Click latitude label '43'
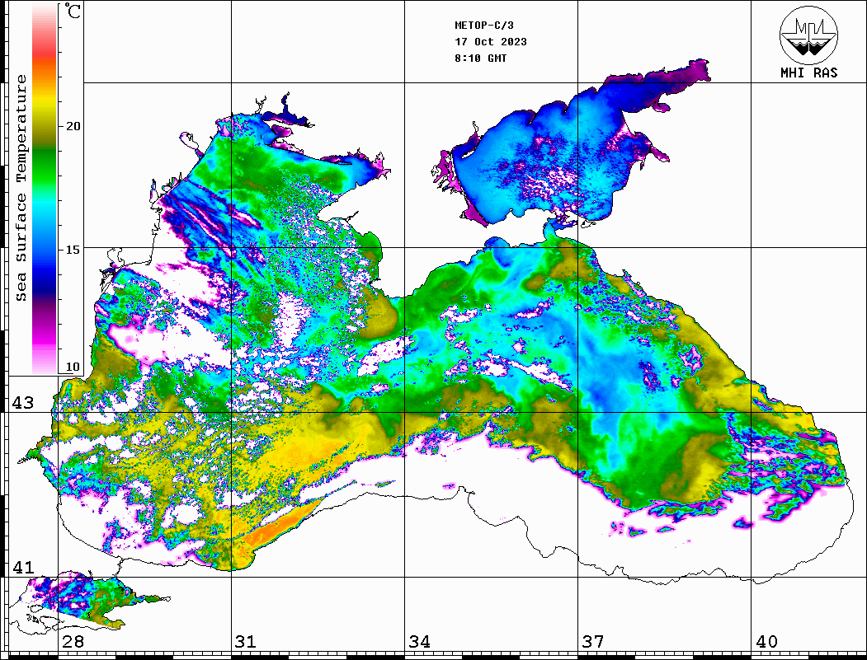The width and height of the screenshot is (867, 660). (23, 403)
